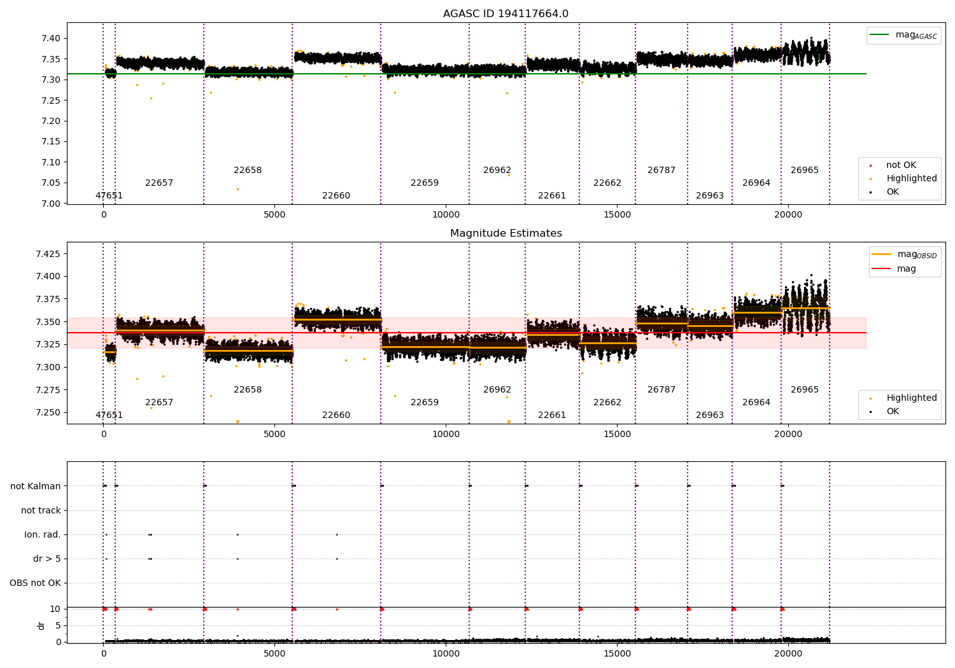Click the 15000 x-axis tick of bottom plot

(x=617, y=653)
